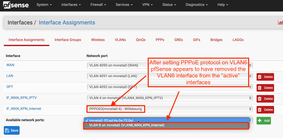Screen dimensions: 283x138
Task: Open the IF_WAN_KPN_IPTV network port dropdown
Action: 170,98
